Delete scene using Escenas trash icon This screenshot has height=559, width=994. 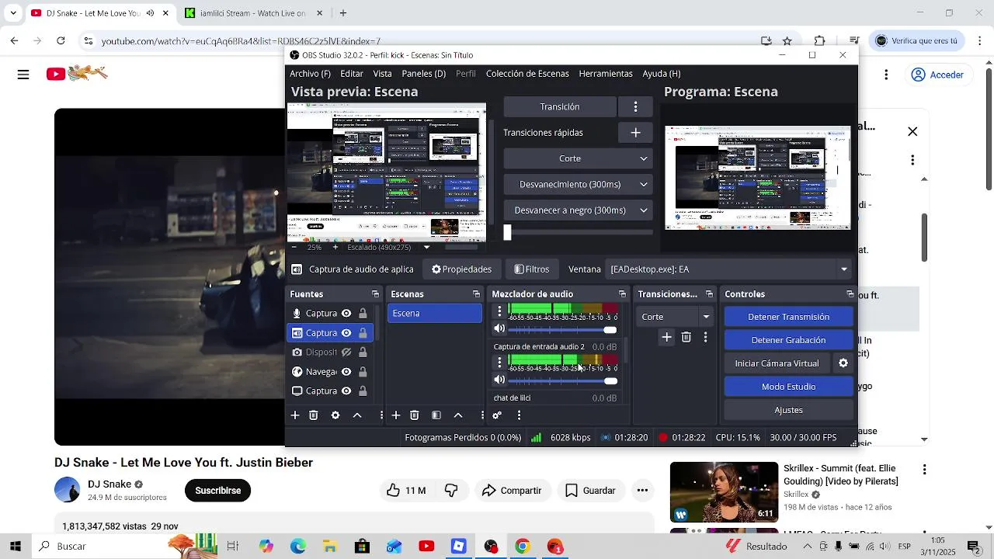click(415, 415)
